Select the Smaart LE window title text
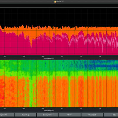The width and height of the screenshot is (118, 118). [60, 2]
